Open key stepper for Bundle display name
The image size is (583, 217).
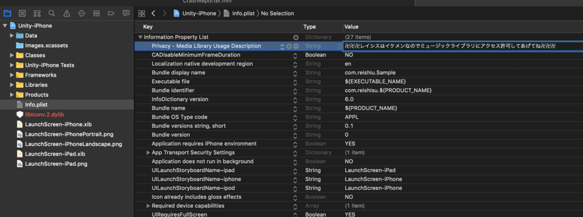point(295,73)
